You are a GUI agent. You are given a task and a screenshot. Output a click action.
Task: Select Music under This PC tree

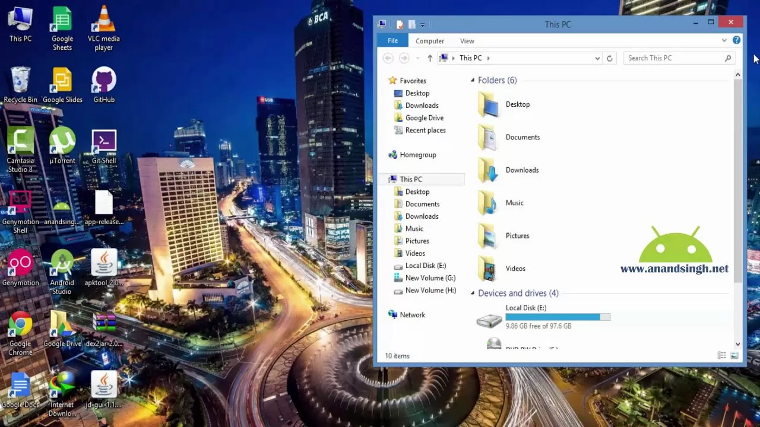coord(408,229)
